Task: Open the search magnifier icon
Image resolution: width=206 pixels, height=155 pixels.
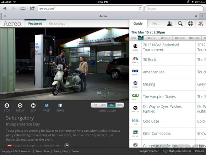Action: [x=180, y=24]
